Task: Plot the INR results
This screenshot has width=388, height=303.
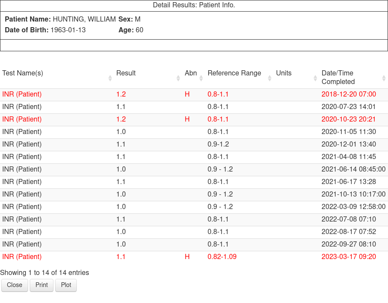Action: [66, 285]
